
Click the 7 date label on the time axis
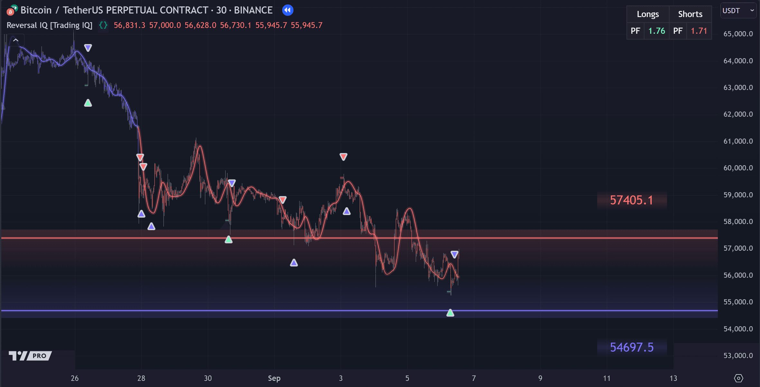pyautogui.click(x=474, y=378)
